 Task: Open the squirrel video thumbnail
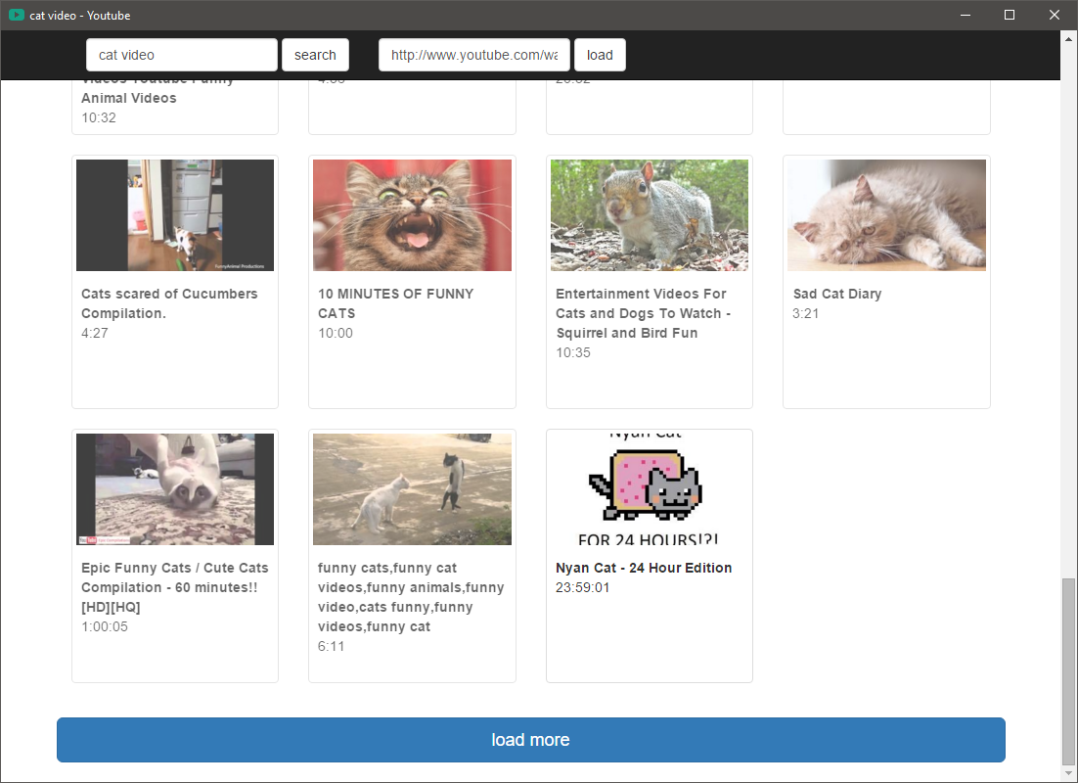[649, 215]
